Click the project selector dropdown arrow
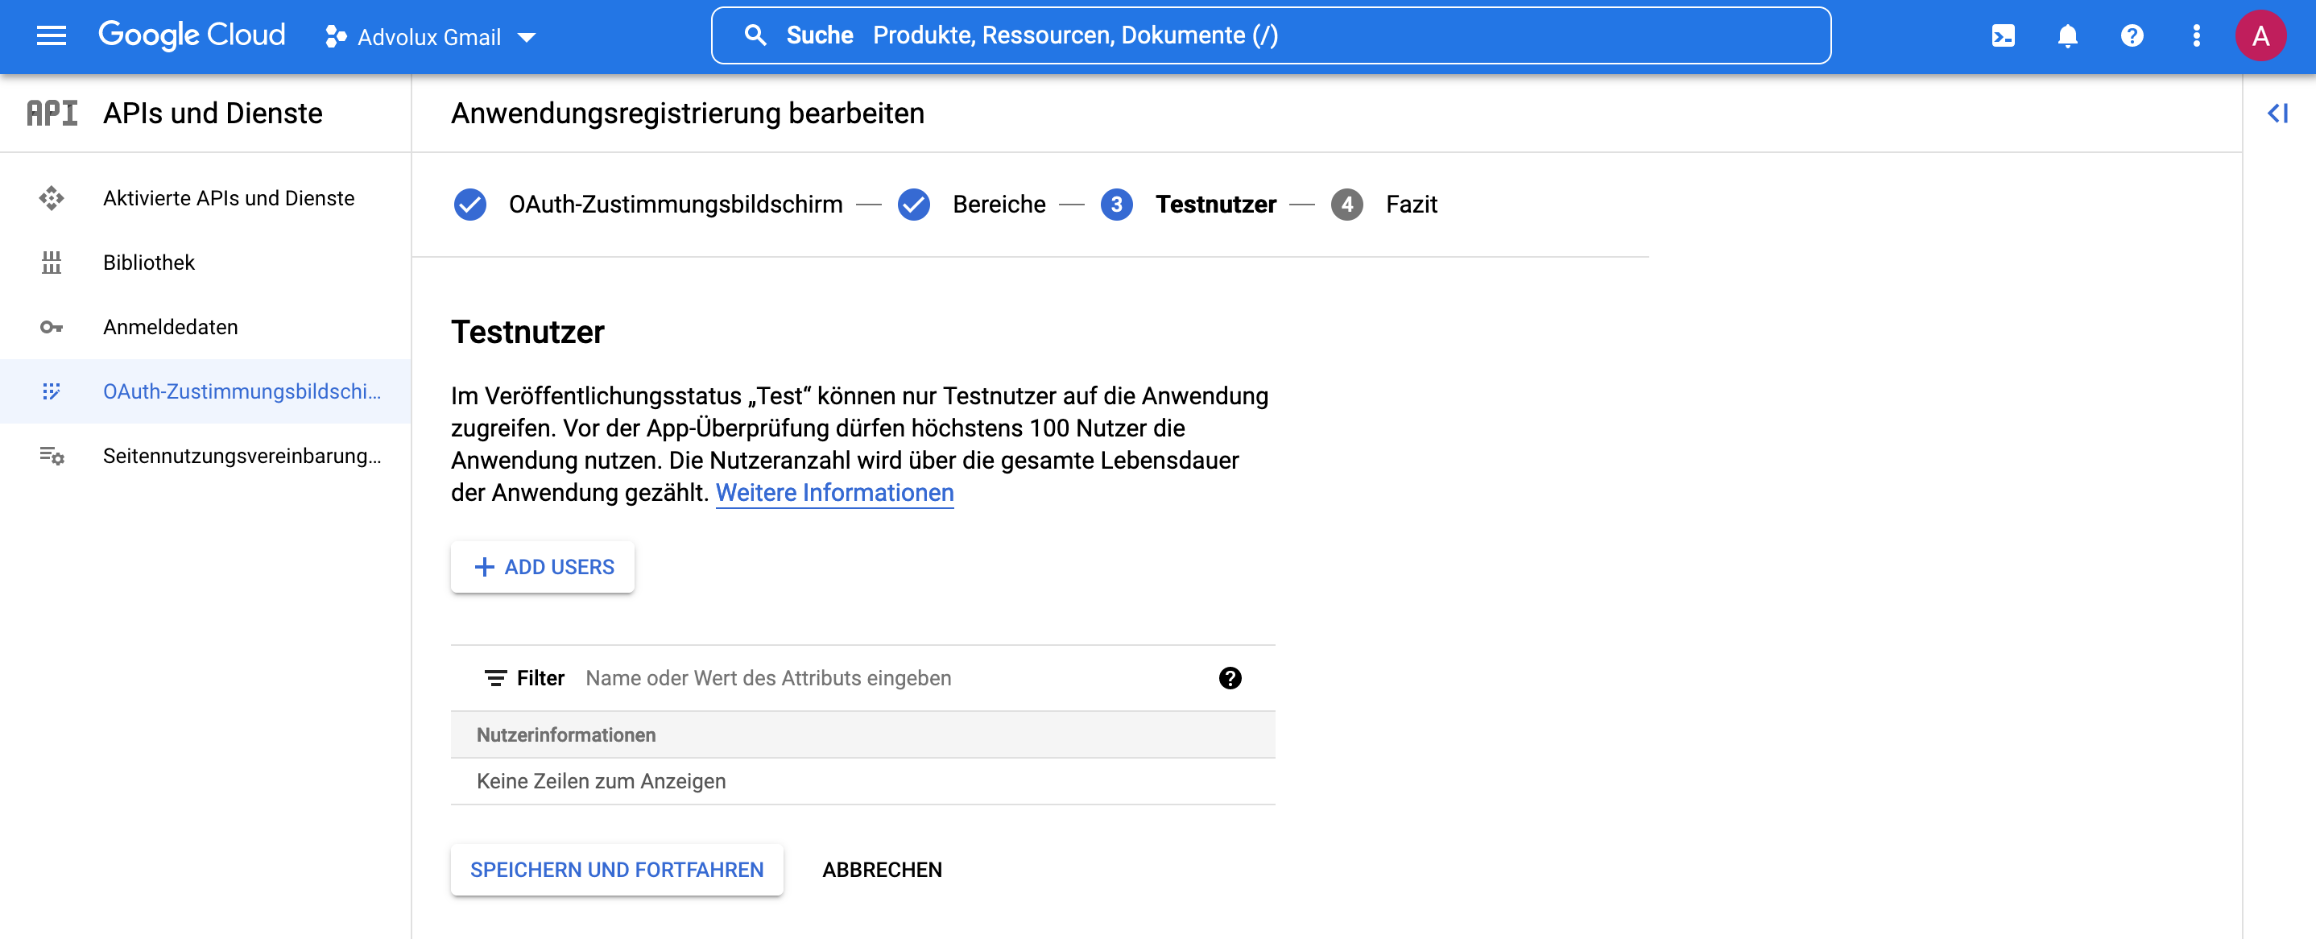 [527, 38]
